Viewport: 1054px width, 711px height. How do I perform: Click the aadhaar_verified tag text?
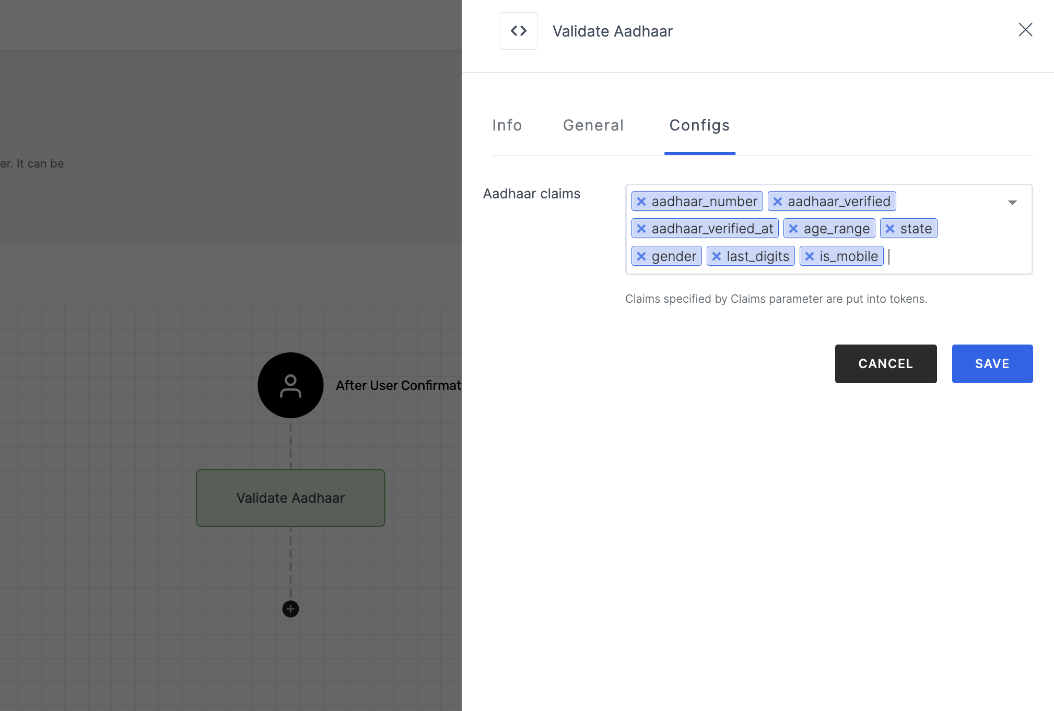[x=839, y=202]
